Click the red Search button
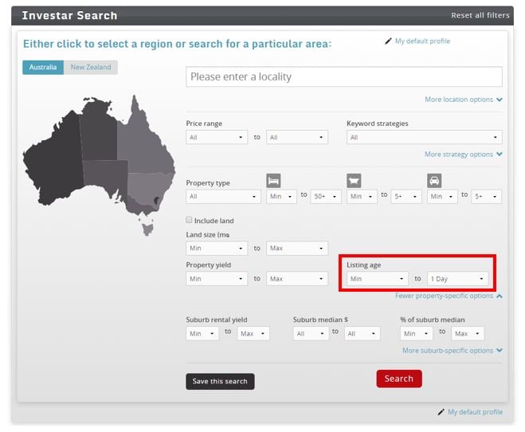Viewport: 525px width, 432px height. tap(399, 379)
